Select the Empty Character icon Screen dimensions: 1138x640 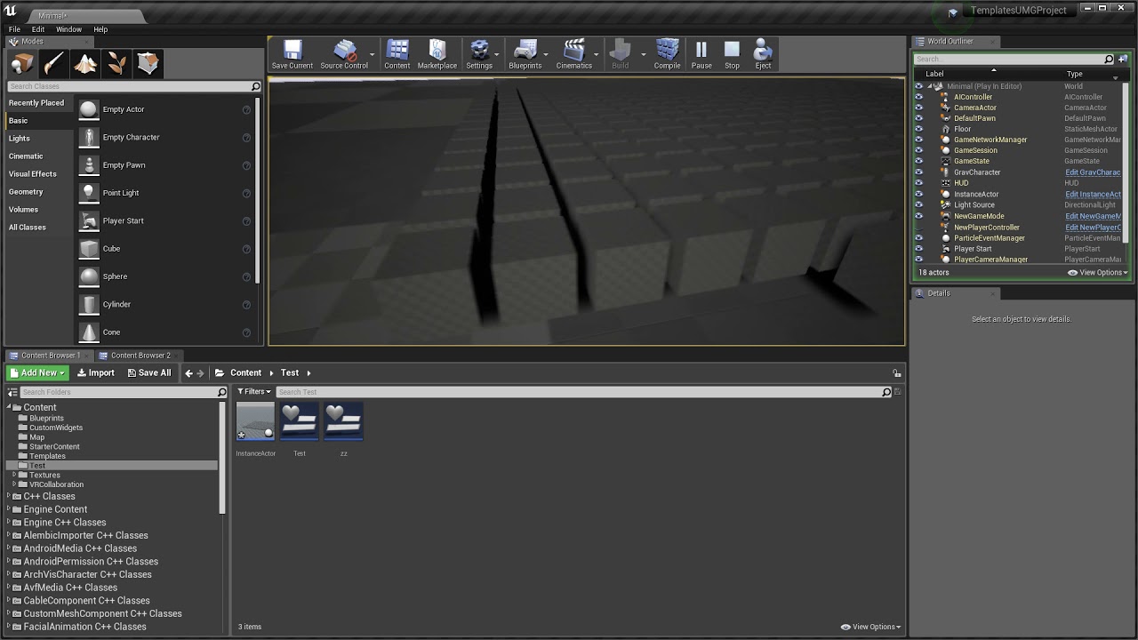tap(89, 137)
